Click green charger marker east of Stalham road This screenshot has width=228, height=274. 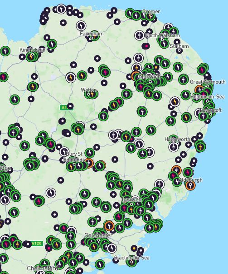178,67
